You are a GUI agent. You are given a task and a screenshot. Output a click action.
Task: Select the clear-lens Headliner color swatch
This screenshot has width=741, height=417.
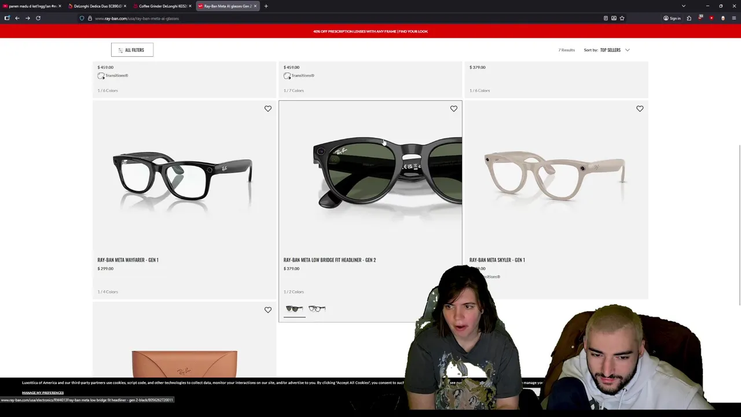click(317, 309)
